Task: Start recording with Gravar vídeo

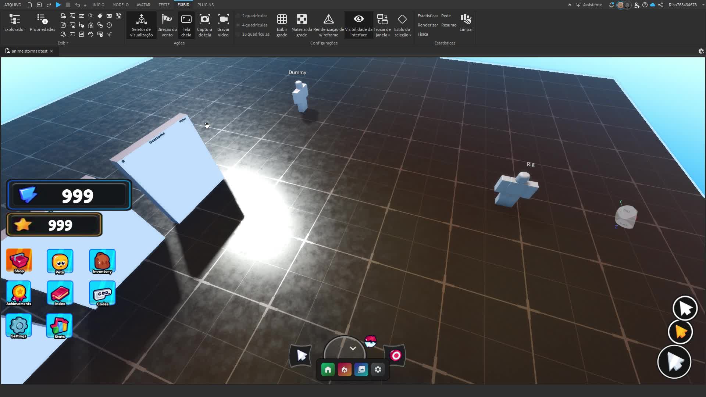Action: 223,25
